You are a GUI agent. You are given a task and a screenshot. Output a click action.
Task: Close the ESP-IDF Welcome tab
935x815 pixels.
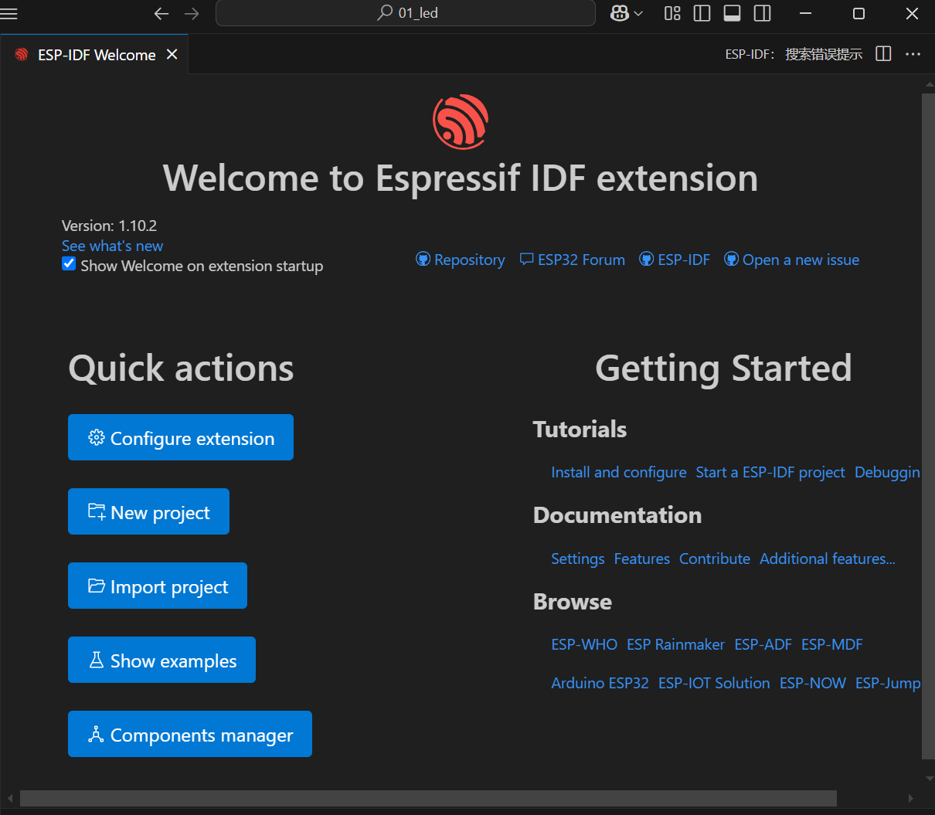(172, 54)
